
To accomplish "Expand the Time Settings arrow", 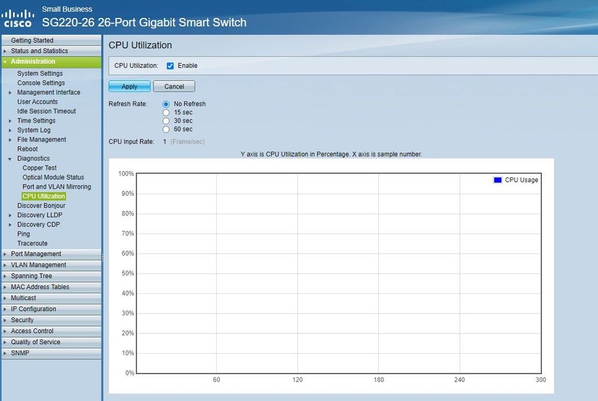I will tap(10, 121).
